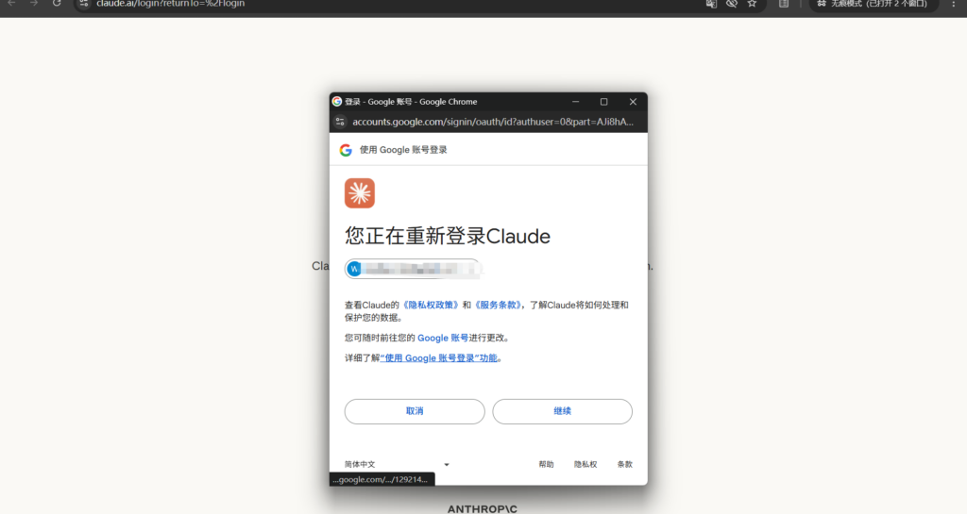Open site info icon in the popup address bar

[x=340, y=122]
